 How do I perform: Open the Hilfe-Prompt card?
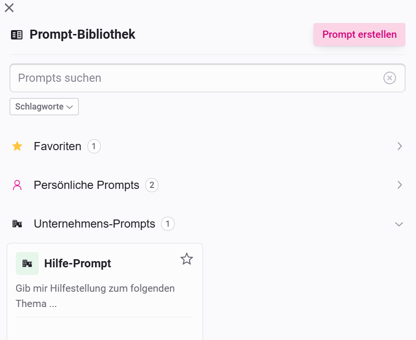click(96, 287)
